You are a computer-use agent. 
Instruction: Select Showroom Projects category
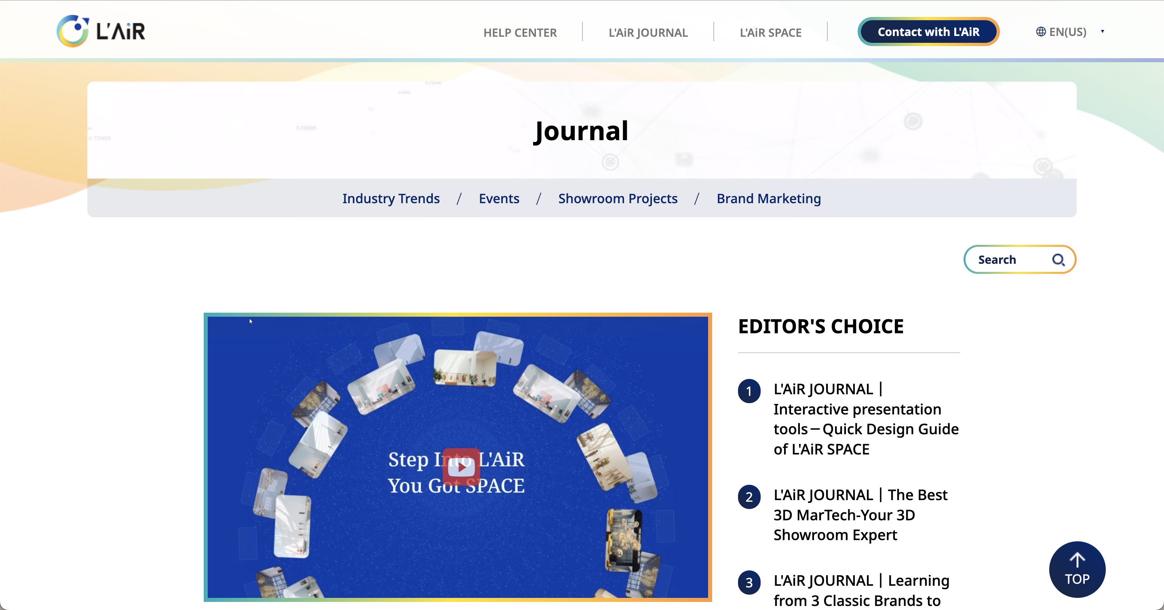[x=618, y=198]
